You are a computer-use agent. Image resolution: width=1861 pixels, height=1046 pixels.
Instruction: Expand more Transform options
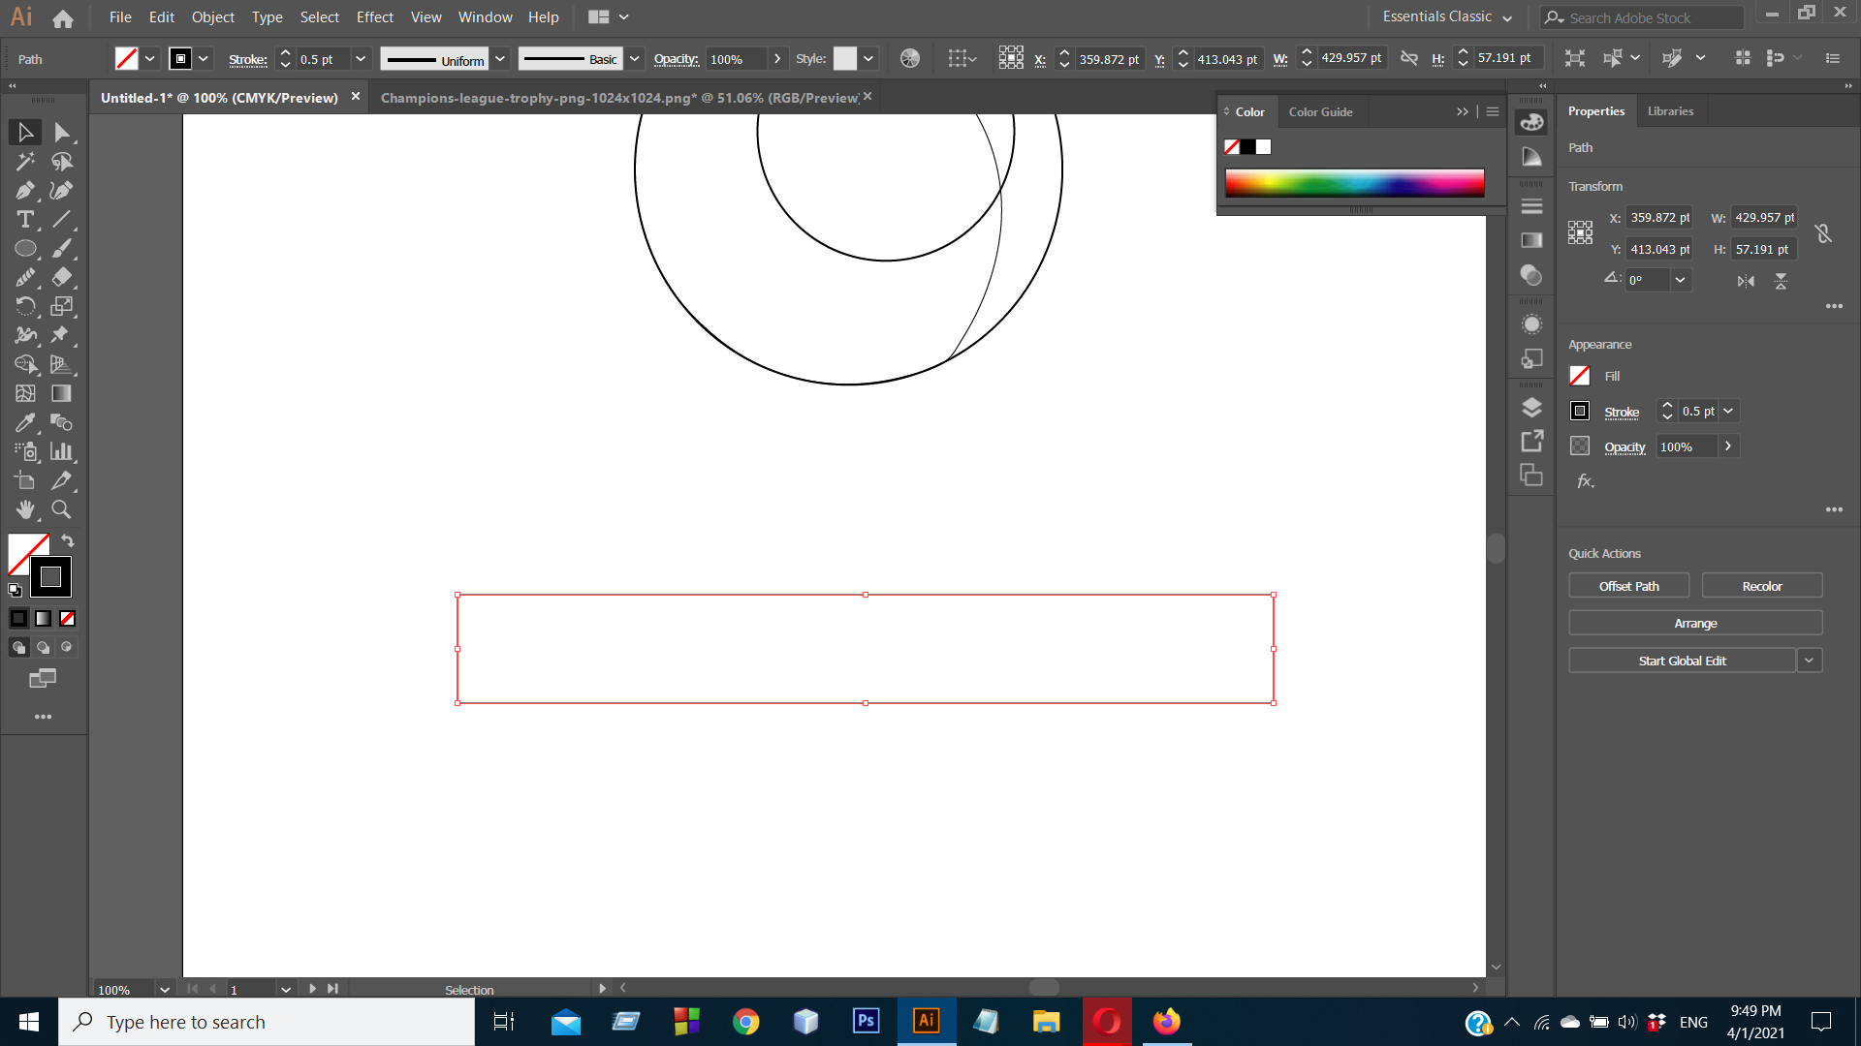click(x=1834, y=306)
